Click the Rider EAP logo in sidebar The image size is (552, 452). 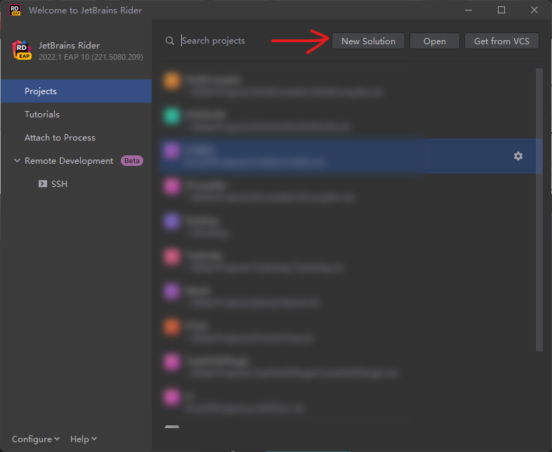[22, 50]
